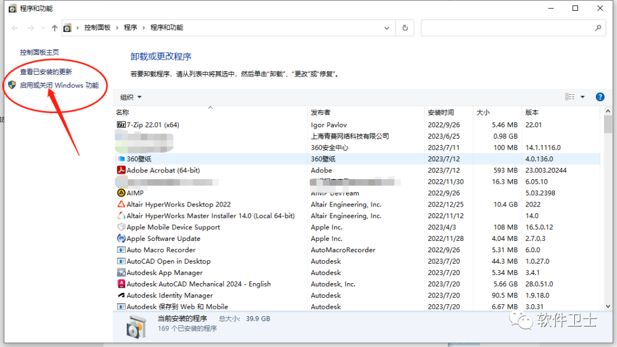The image size is (617, 347).
Task: Expand the view options dropdown arrow
Action: pyautogui.click(x=582, y=97)
